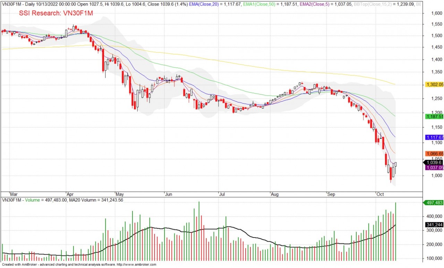This screenshot has width=444, height=268.
Task: Click the Sep label on time axis
Action: point(331,194)
